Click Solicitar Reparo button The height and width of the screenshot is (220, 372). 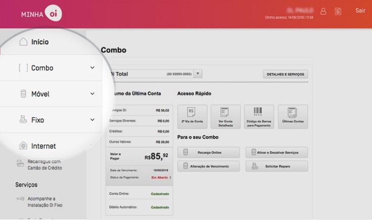(276, 166)
